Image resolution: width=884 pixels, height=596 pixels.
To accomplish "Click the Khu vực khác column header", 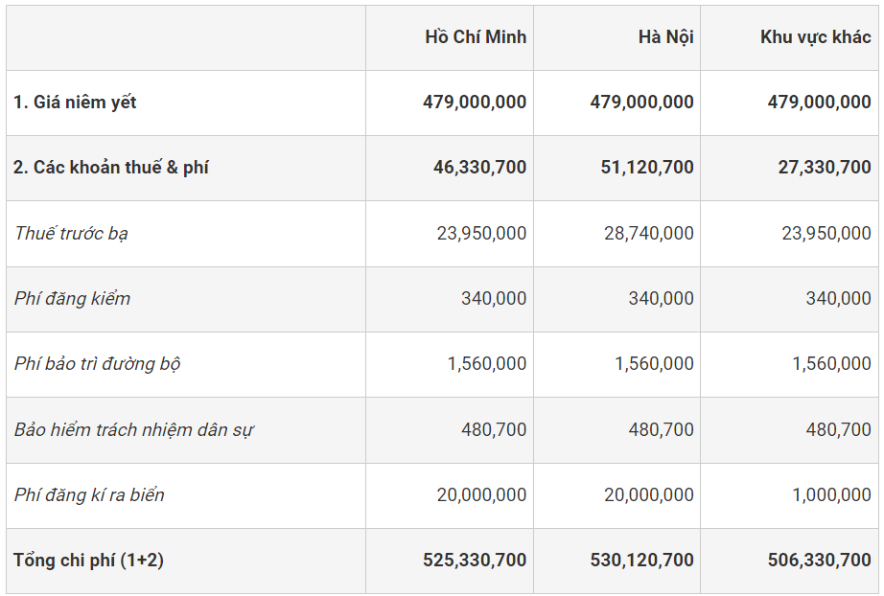I will (815, 37).
